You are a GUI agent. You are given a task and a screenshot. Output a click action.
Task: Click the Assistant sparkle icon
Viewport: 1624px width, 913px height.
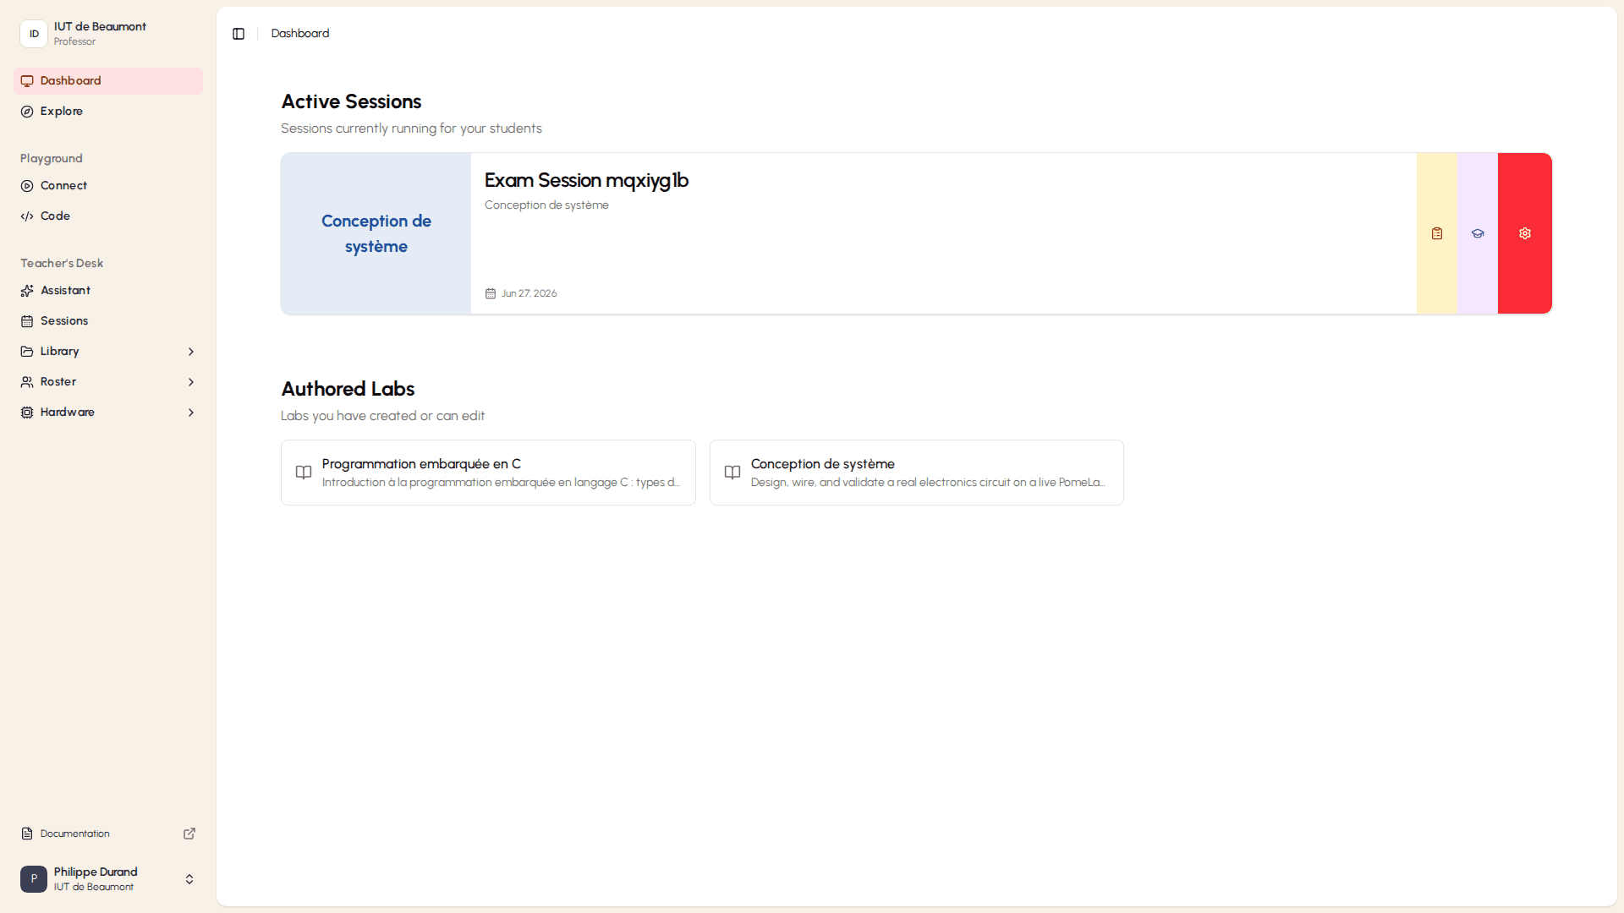pyautogui.click(x=27, y=291)
